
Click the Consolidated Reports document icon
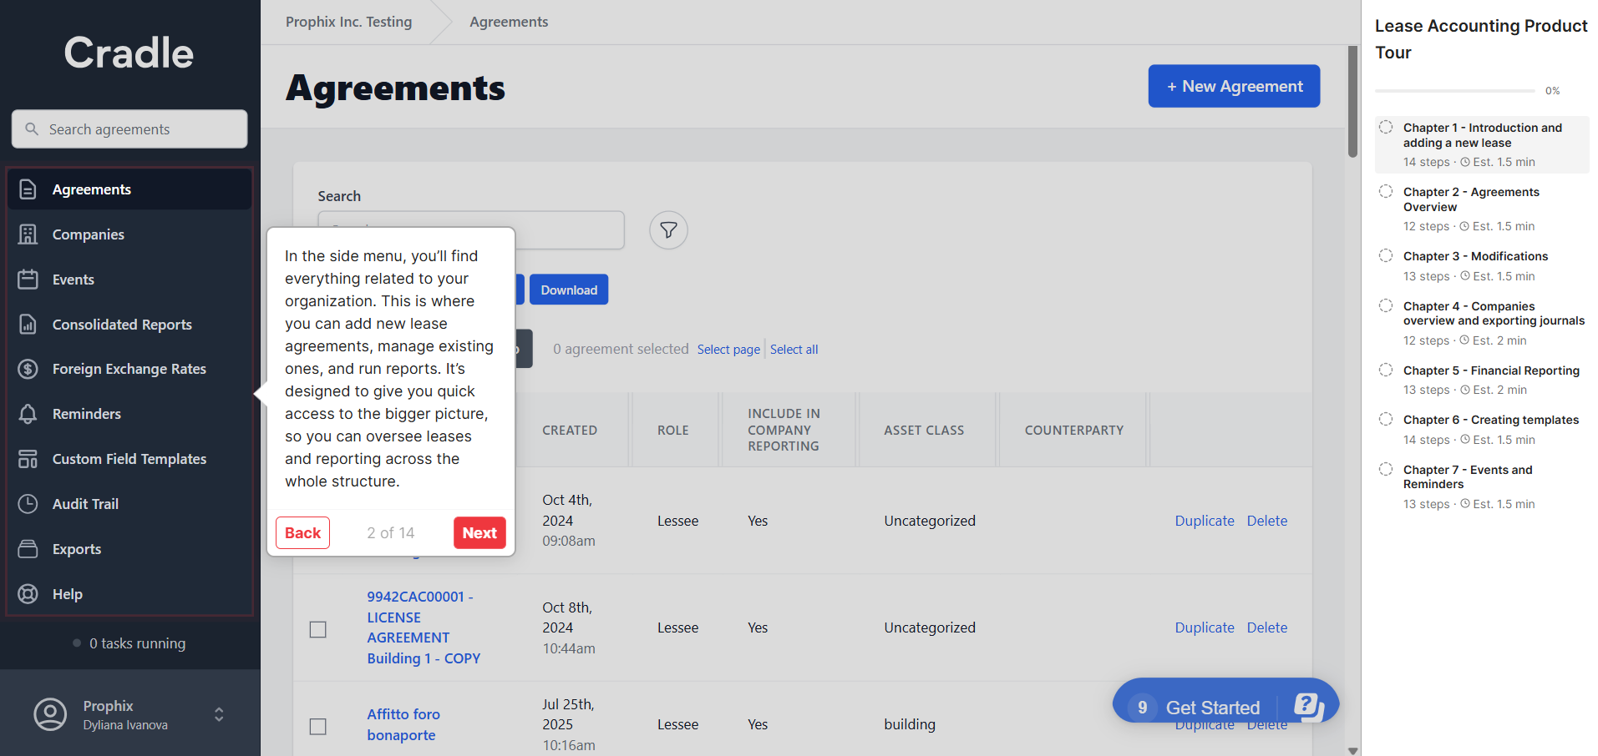(28, 325)
